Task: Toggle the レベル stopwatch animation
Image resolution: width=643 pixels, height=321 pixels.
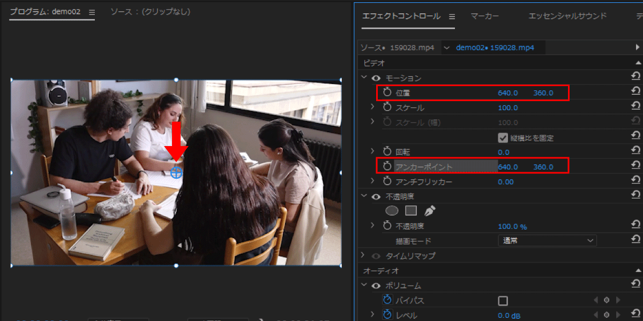Action: pos(387,315)
